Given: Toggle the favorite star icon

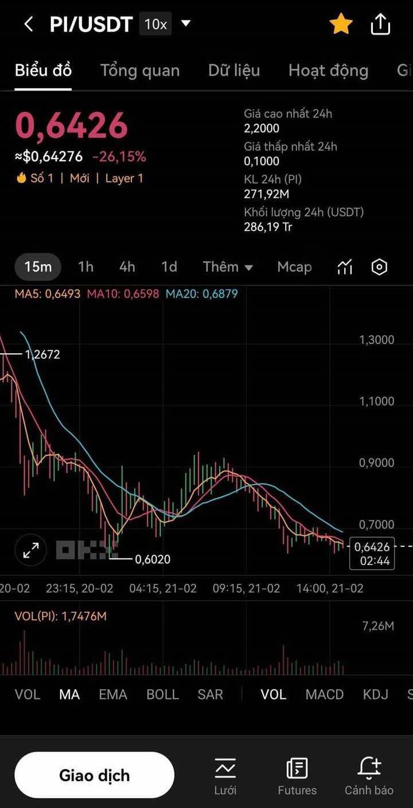Looking at the screenshot, I should click(x=341, y=24).
